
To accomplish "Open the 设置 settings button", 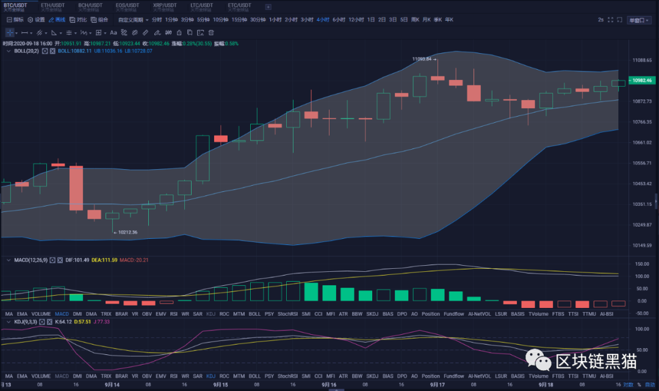I will coord(36,20).
